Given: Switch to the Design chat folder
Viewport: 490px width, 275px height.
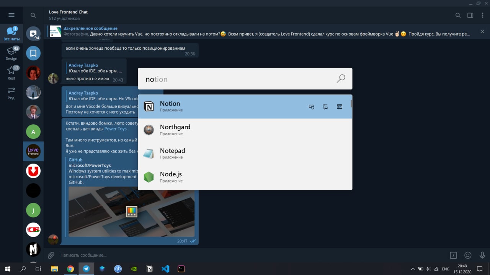Looking at the screenshot, I should pos(11,54).
